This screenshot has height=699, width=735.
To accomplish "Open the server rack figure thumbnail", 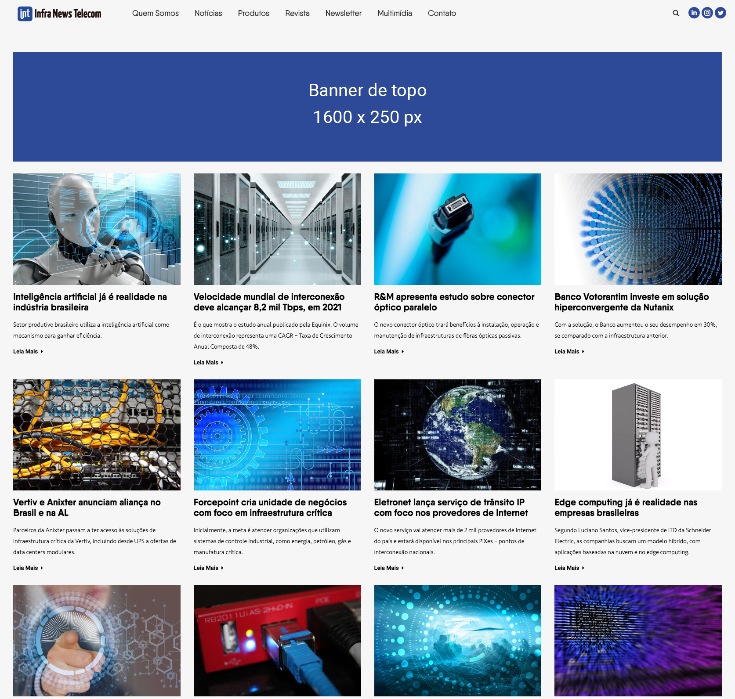I will click(638, 435).
